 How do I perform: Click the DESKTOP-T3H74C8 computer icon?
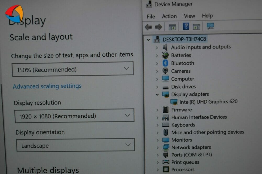click(157, 39)
